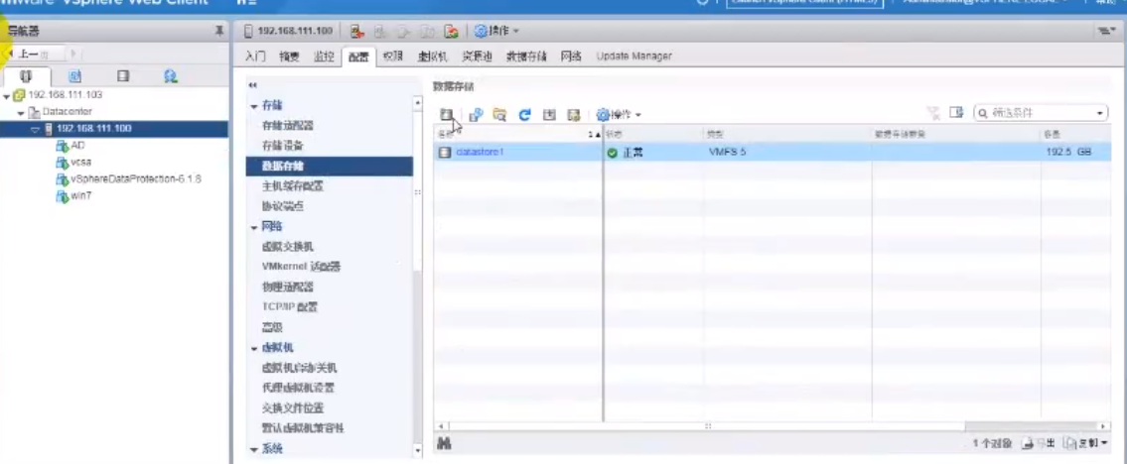Collapse the 网络 section in side menu
Screen dimensions: 1127x464
pos(254,227)
